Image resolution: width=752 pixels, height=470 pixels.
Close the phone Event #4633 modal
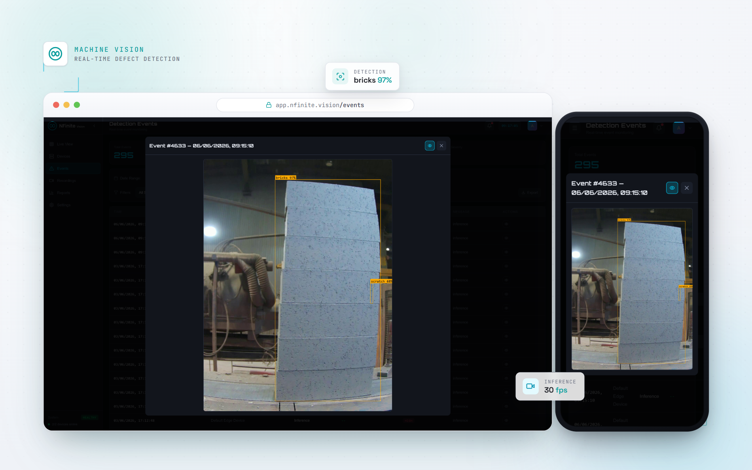(687, 188)
